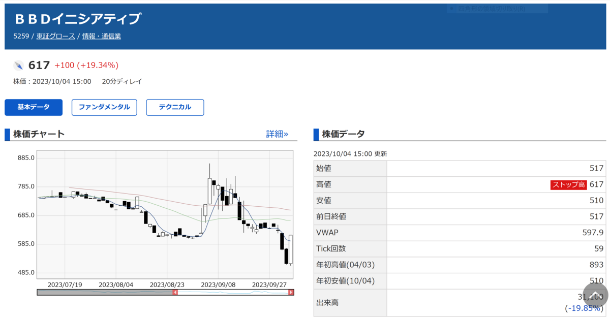
Task: Click the 年初高値(04/03) row label
Action: pyautogui.click(x=345, y=265)
